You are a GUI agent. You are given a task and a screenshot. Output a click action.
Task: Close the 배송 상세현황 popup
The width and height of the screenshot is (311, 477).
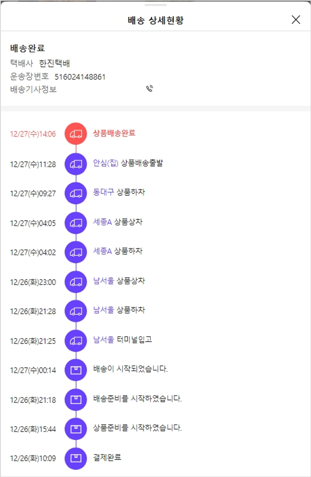click(296, 20)
